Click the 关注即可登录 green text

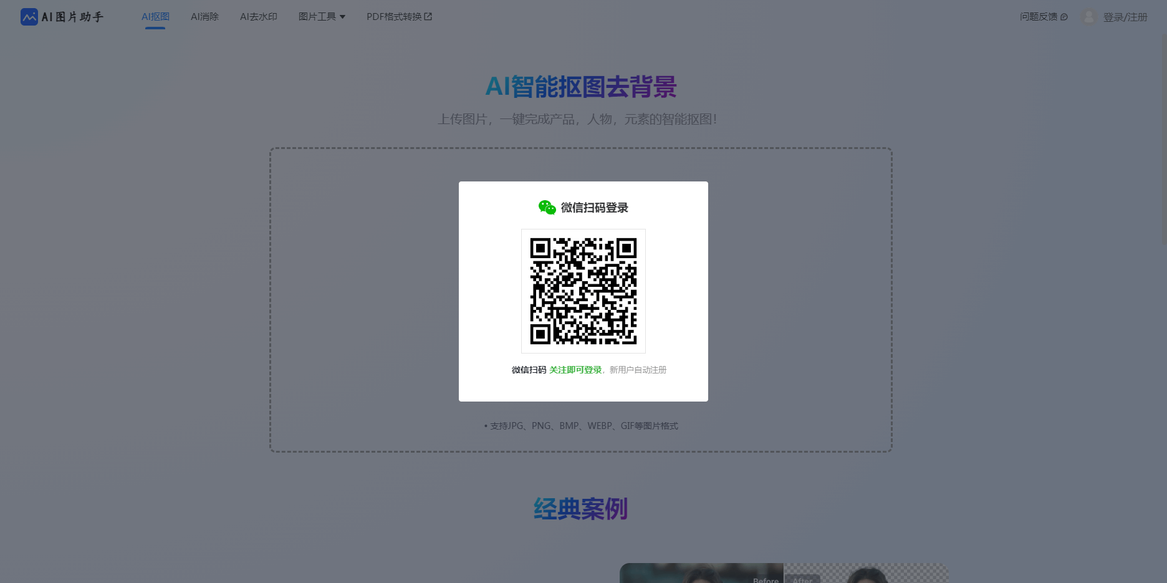point(575,370)
